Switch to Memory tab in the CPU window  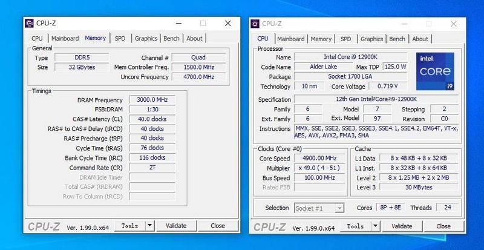point(321,39)
